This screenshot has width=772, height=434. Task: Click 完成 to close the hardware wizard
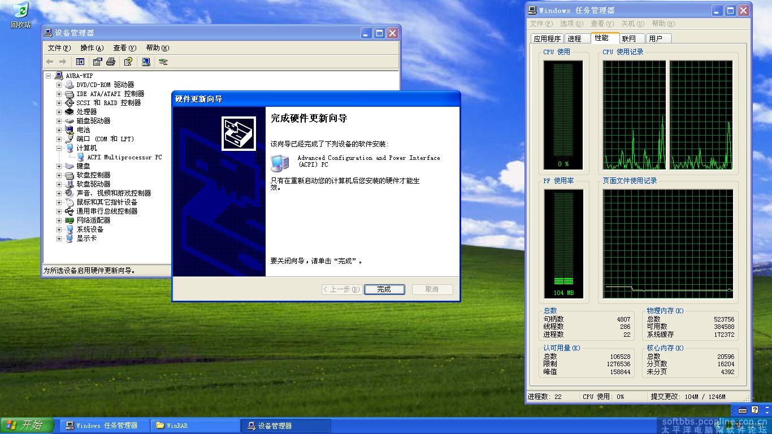click(x=384, y=289)
